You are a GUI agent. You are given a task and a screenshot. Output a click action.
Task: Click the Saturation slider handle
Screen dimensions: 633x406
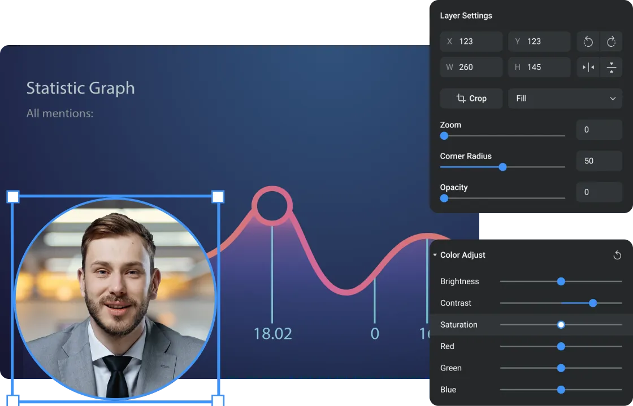(x=561, y=325)
